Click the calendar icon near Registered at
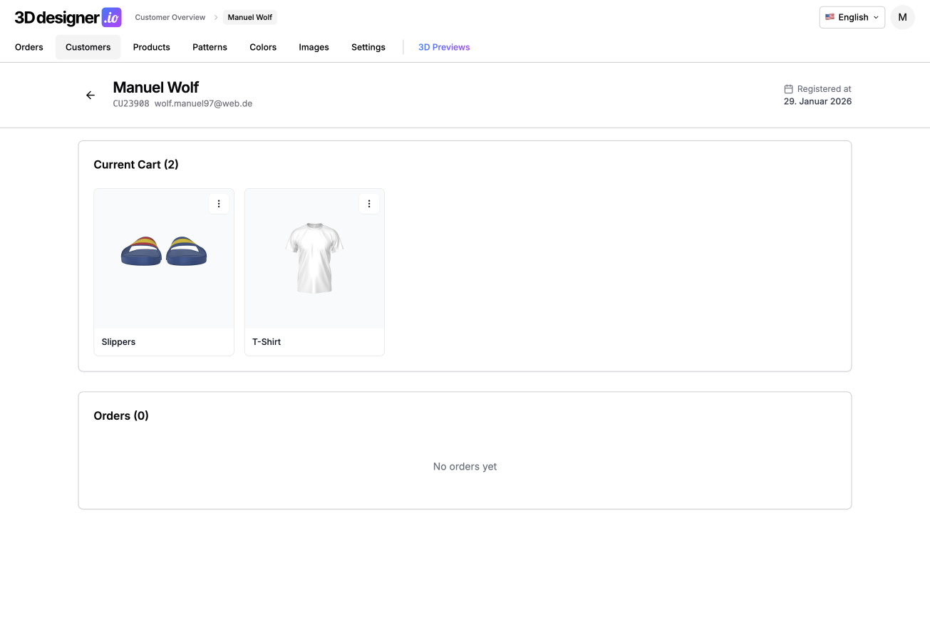 [788, 89]
